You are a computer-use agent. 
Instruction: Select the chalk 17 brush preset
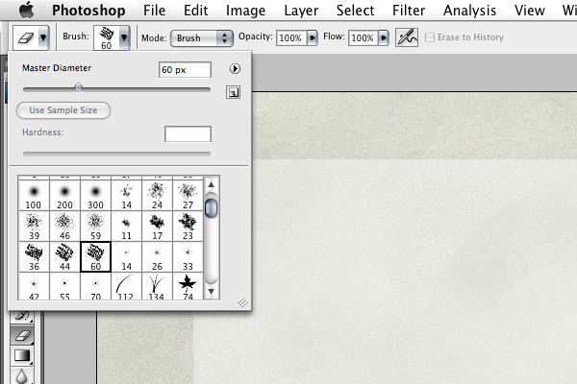(x=157, y=226)
